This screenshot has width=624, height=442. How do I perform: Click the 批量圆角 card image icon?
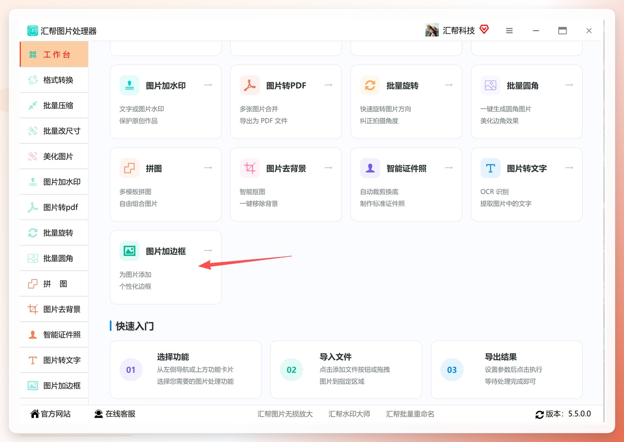pos(490,85)
